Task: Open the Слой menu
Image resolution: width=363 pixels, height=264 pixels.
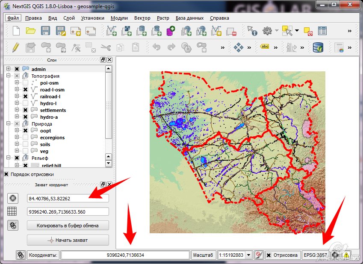Action: click(x=69, y=18)
